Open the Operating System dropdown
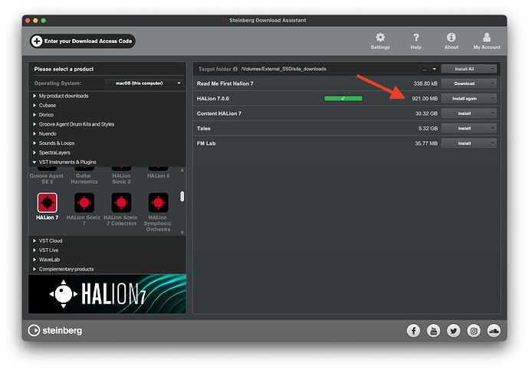529x370 pixels. click(144, 83)
